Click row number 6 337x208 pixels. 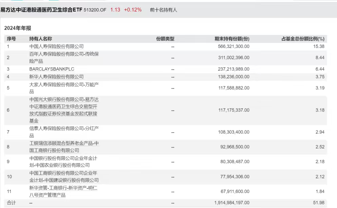8,110
